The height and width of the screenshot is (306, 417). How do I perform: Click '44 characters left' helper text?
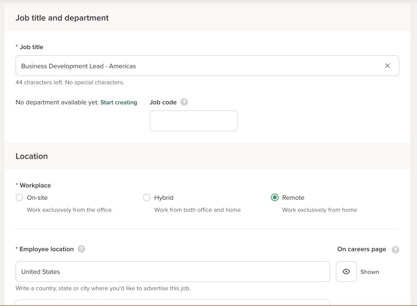pos(70,83)
